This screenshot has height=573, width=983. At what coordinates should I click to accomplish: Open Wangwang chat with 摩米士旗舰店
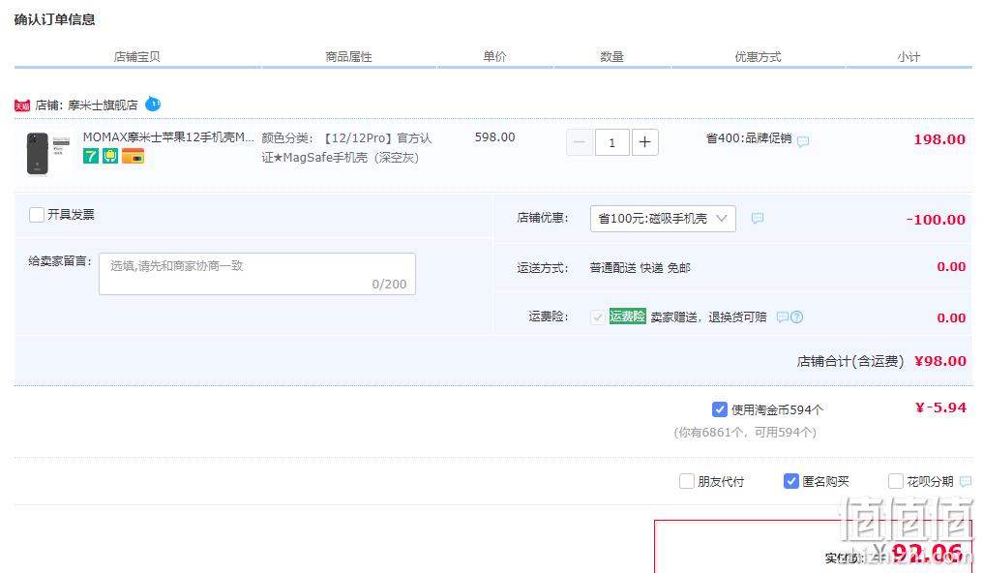coord(153,105)
